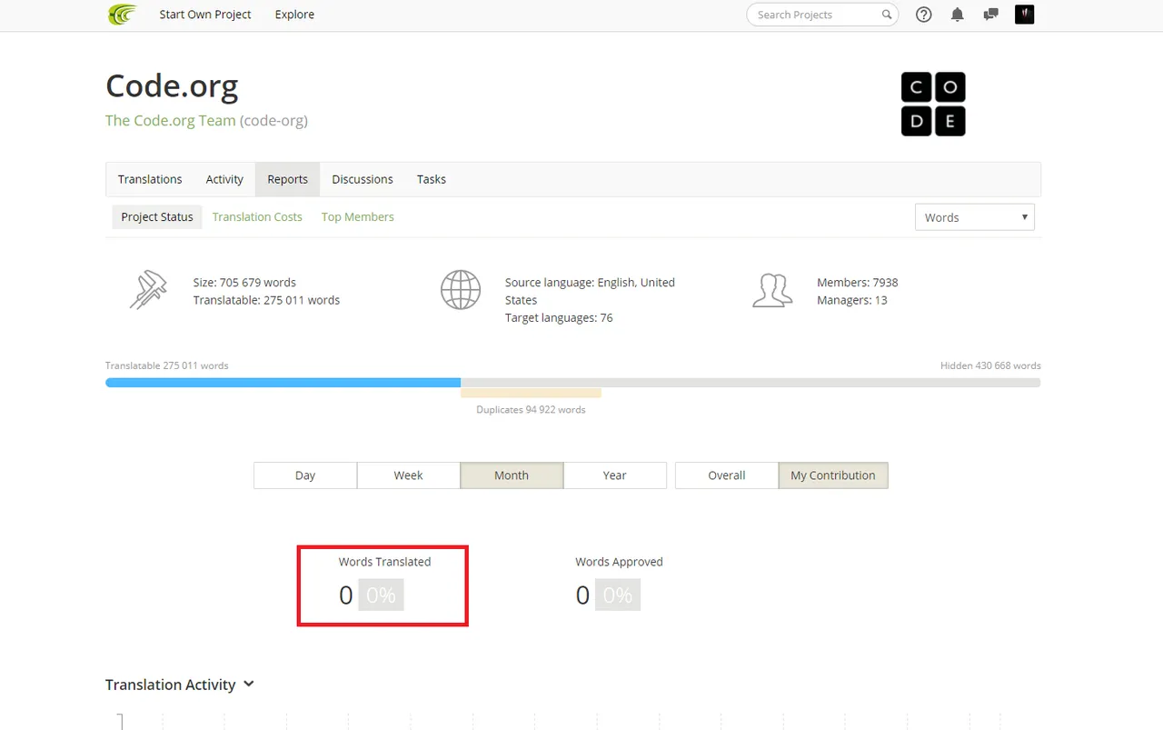Click 'Duplicates 94 922 words' label
This screenshot has width=1163, height=730.
point(531,410)
